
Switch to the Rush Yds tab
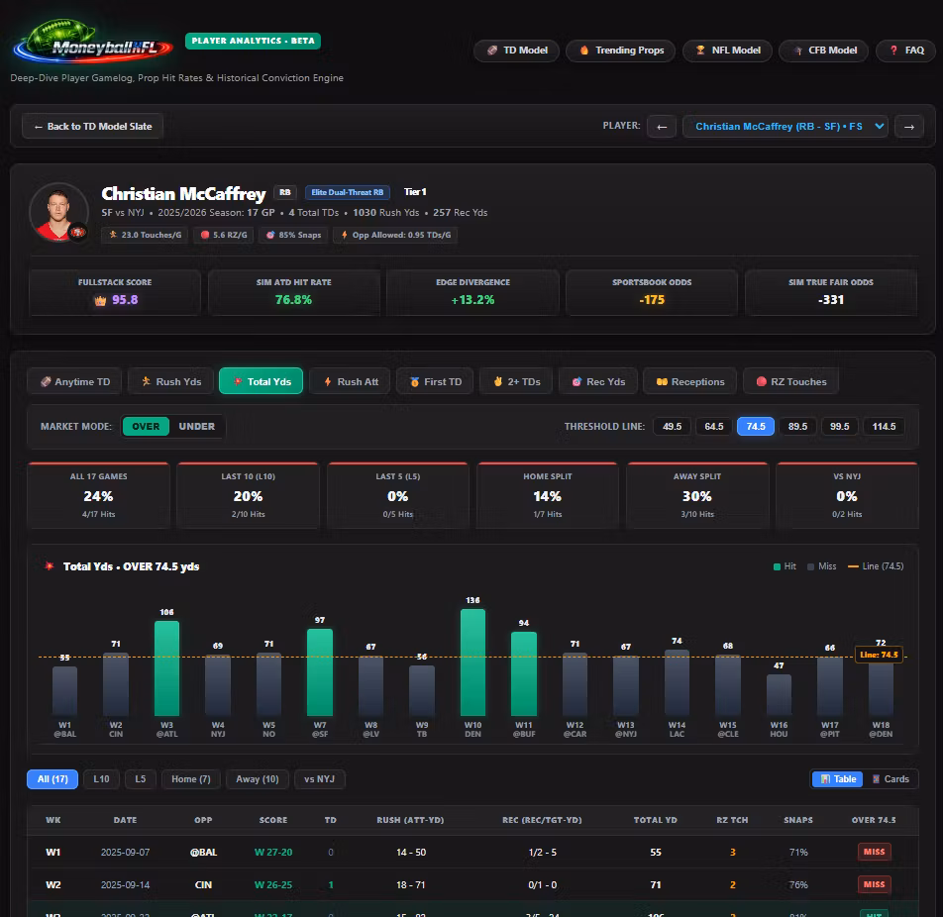(170, 382)
